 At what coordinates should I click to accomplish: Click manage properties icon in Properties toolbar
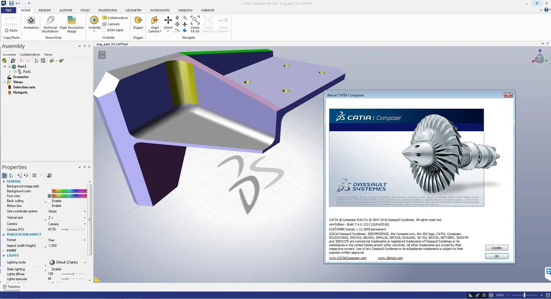click(49, 176)
